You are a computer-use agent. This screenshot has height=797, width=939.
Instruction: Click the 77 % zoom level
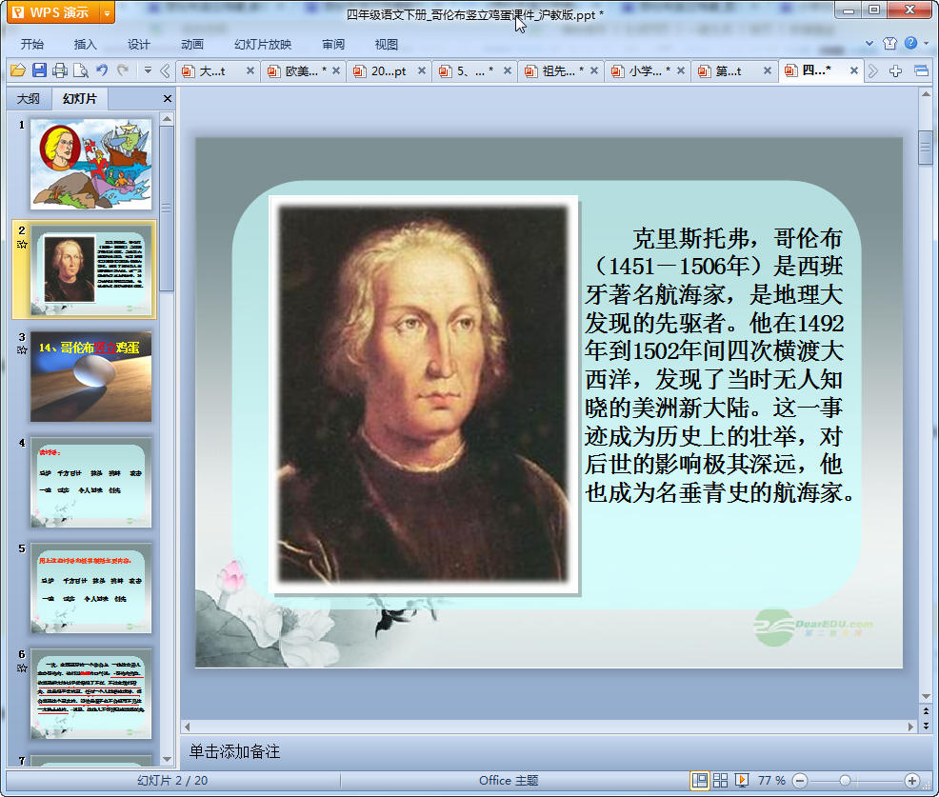click(x=771, y=780)
